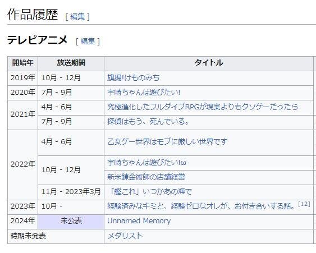Open the メダリスト article link
The height and width of the screenshot is (253, 316).
tap(125, 236)
